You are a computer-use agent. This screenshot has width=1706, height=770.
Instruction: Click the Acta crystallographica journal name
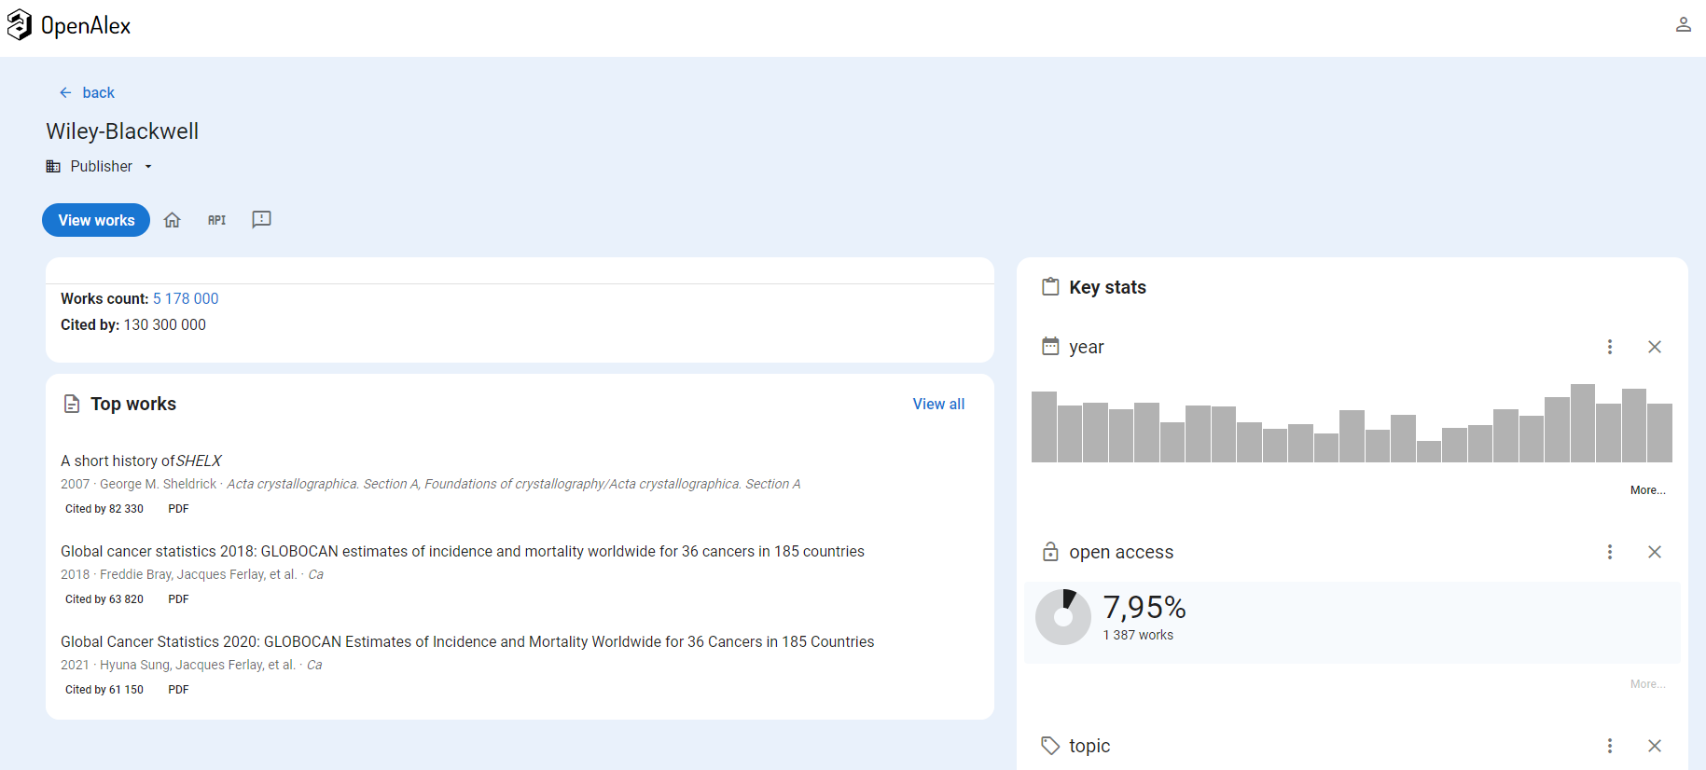(x=514, y=484)
